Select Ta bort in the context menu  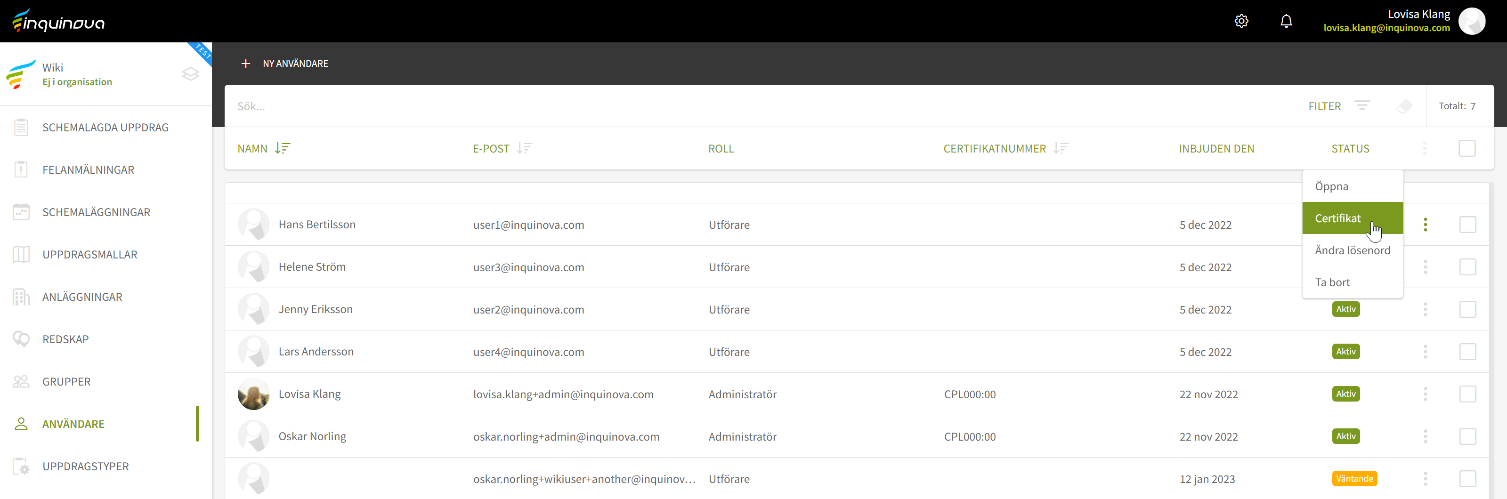pos(1333,282)
